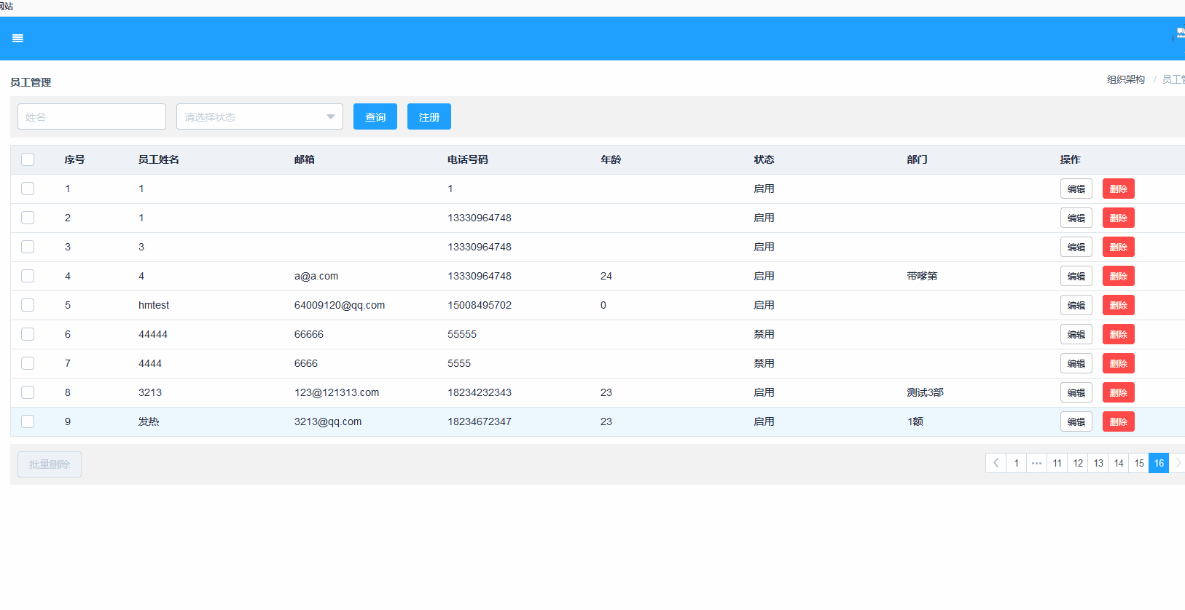Screen dimensions: 1185x610
Task: Edit employee in row 2
Action: point(1076,218)
